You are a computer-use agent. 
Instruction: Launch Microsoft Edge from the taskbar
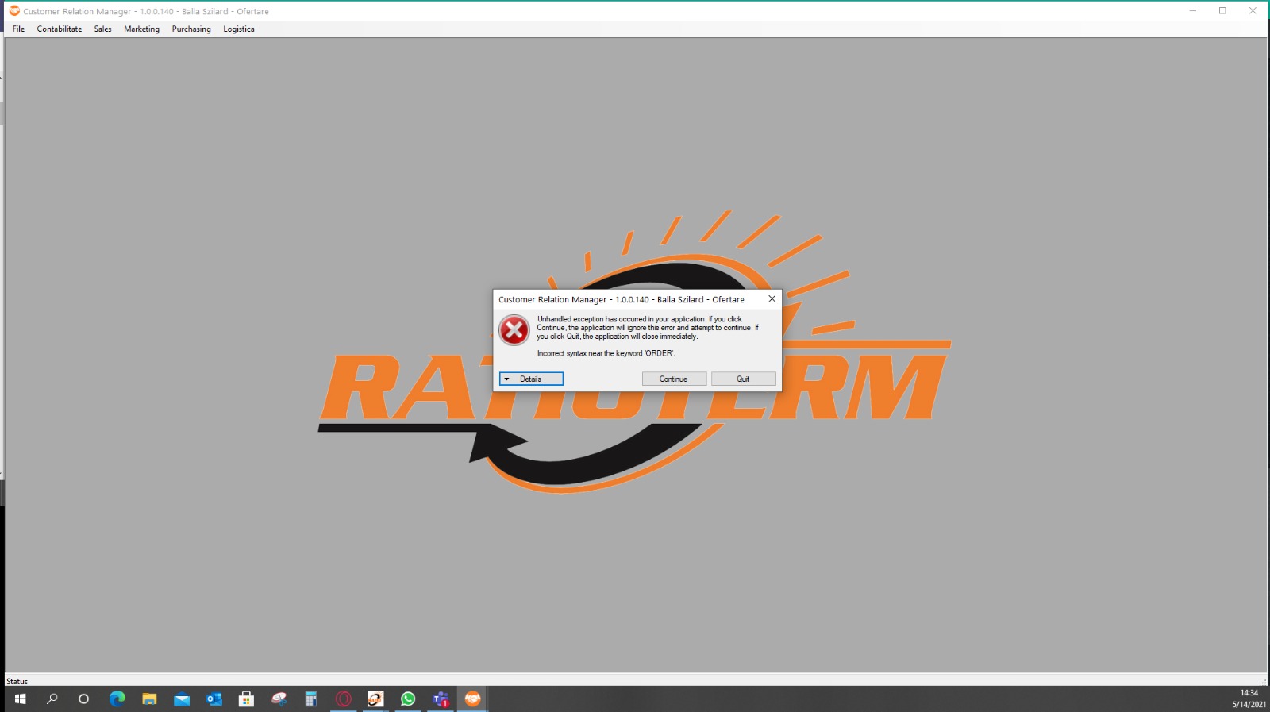click(117, 699)
